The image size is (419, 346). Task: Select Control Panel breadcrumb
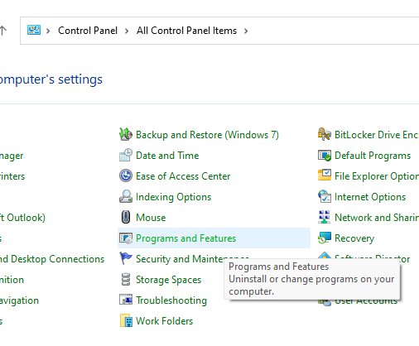[88, 31]
